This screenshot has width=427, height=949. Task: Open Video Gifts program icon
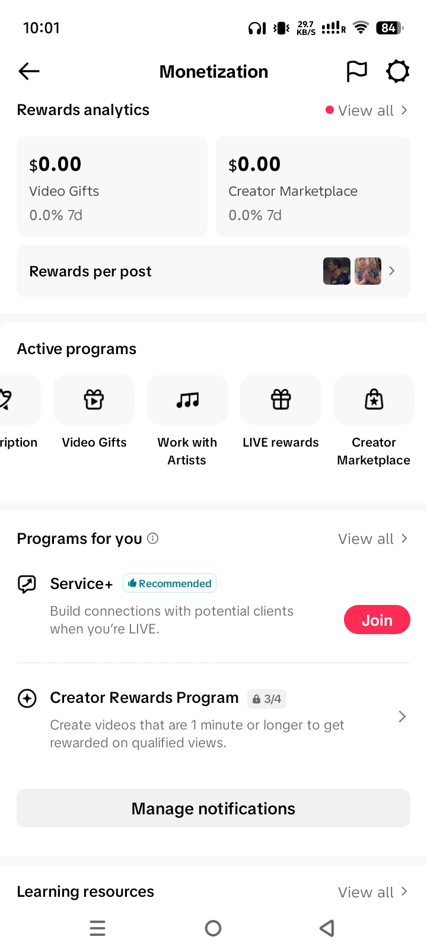[94, 400]
